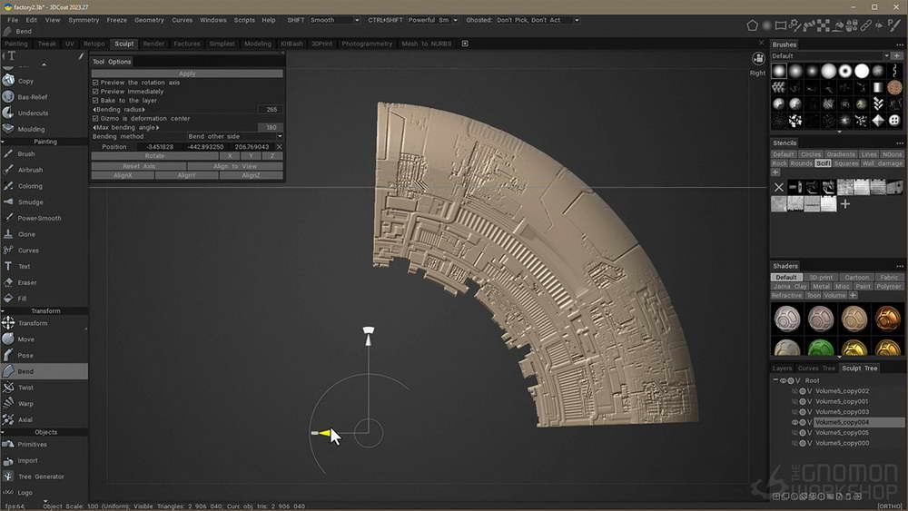The width and height of the screenshot is (908, 511).
Task: Click the Reset Axis button
Action: [x=139, y=166]
